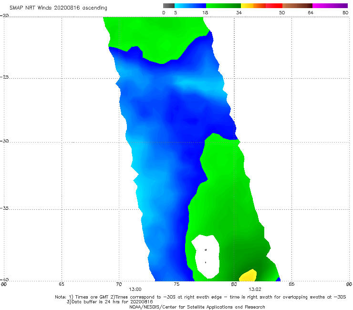Click the color bar label '34'
This screenshot has height=310, width=353.
(x=239, y=13)
